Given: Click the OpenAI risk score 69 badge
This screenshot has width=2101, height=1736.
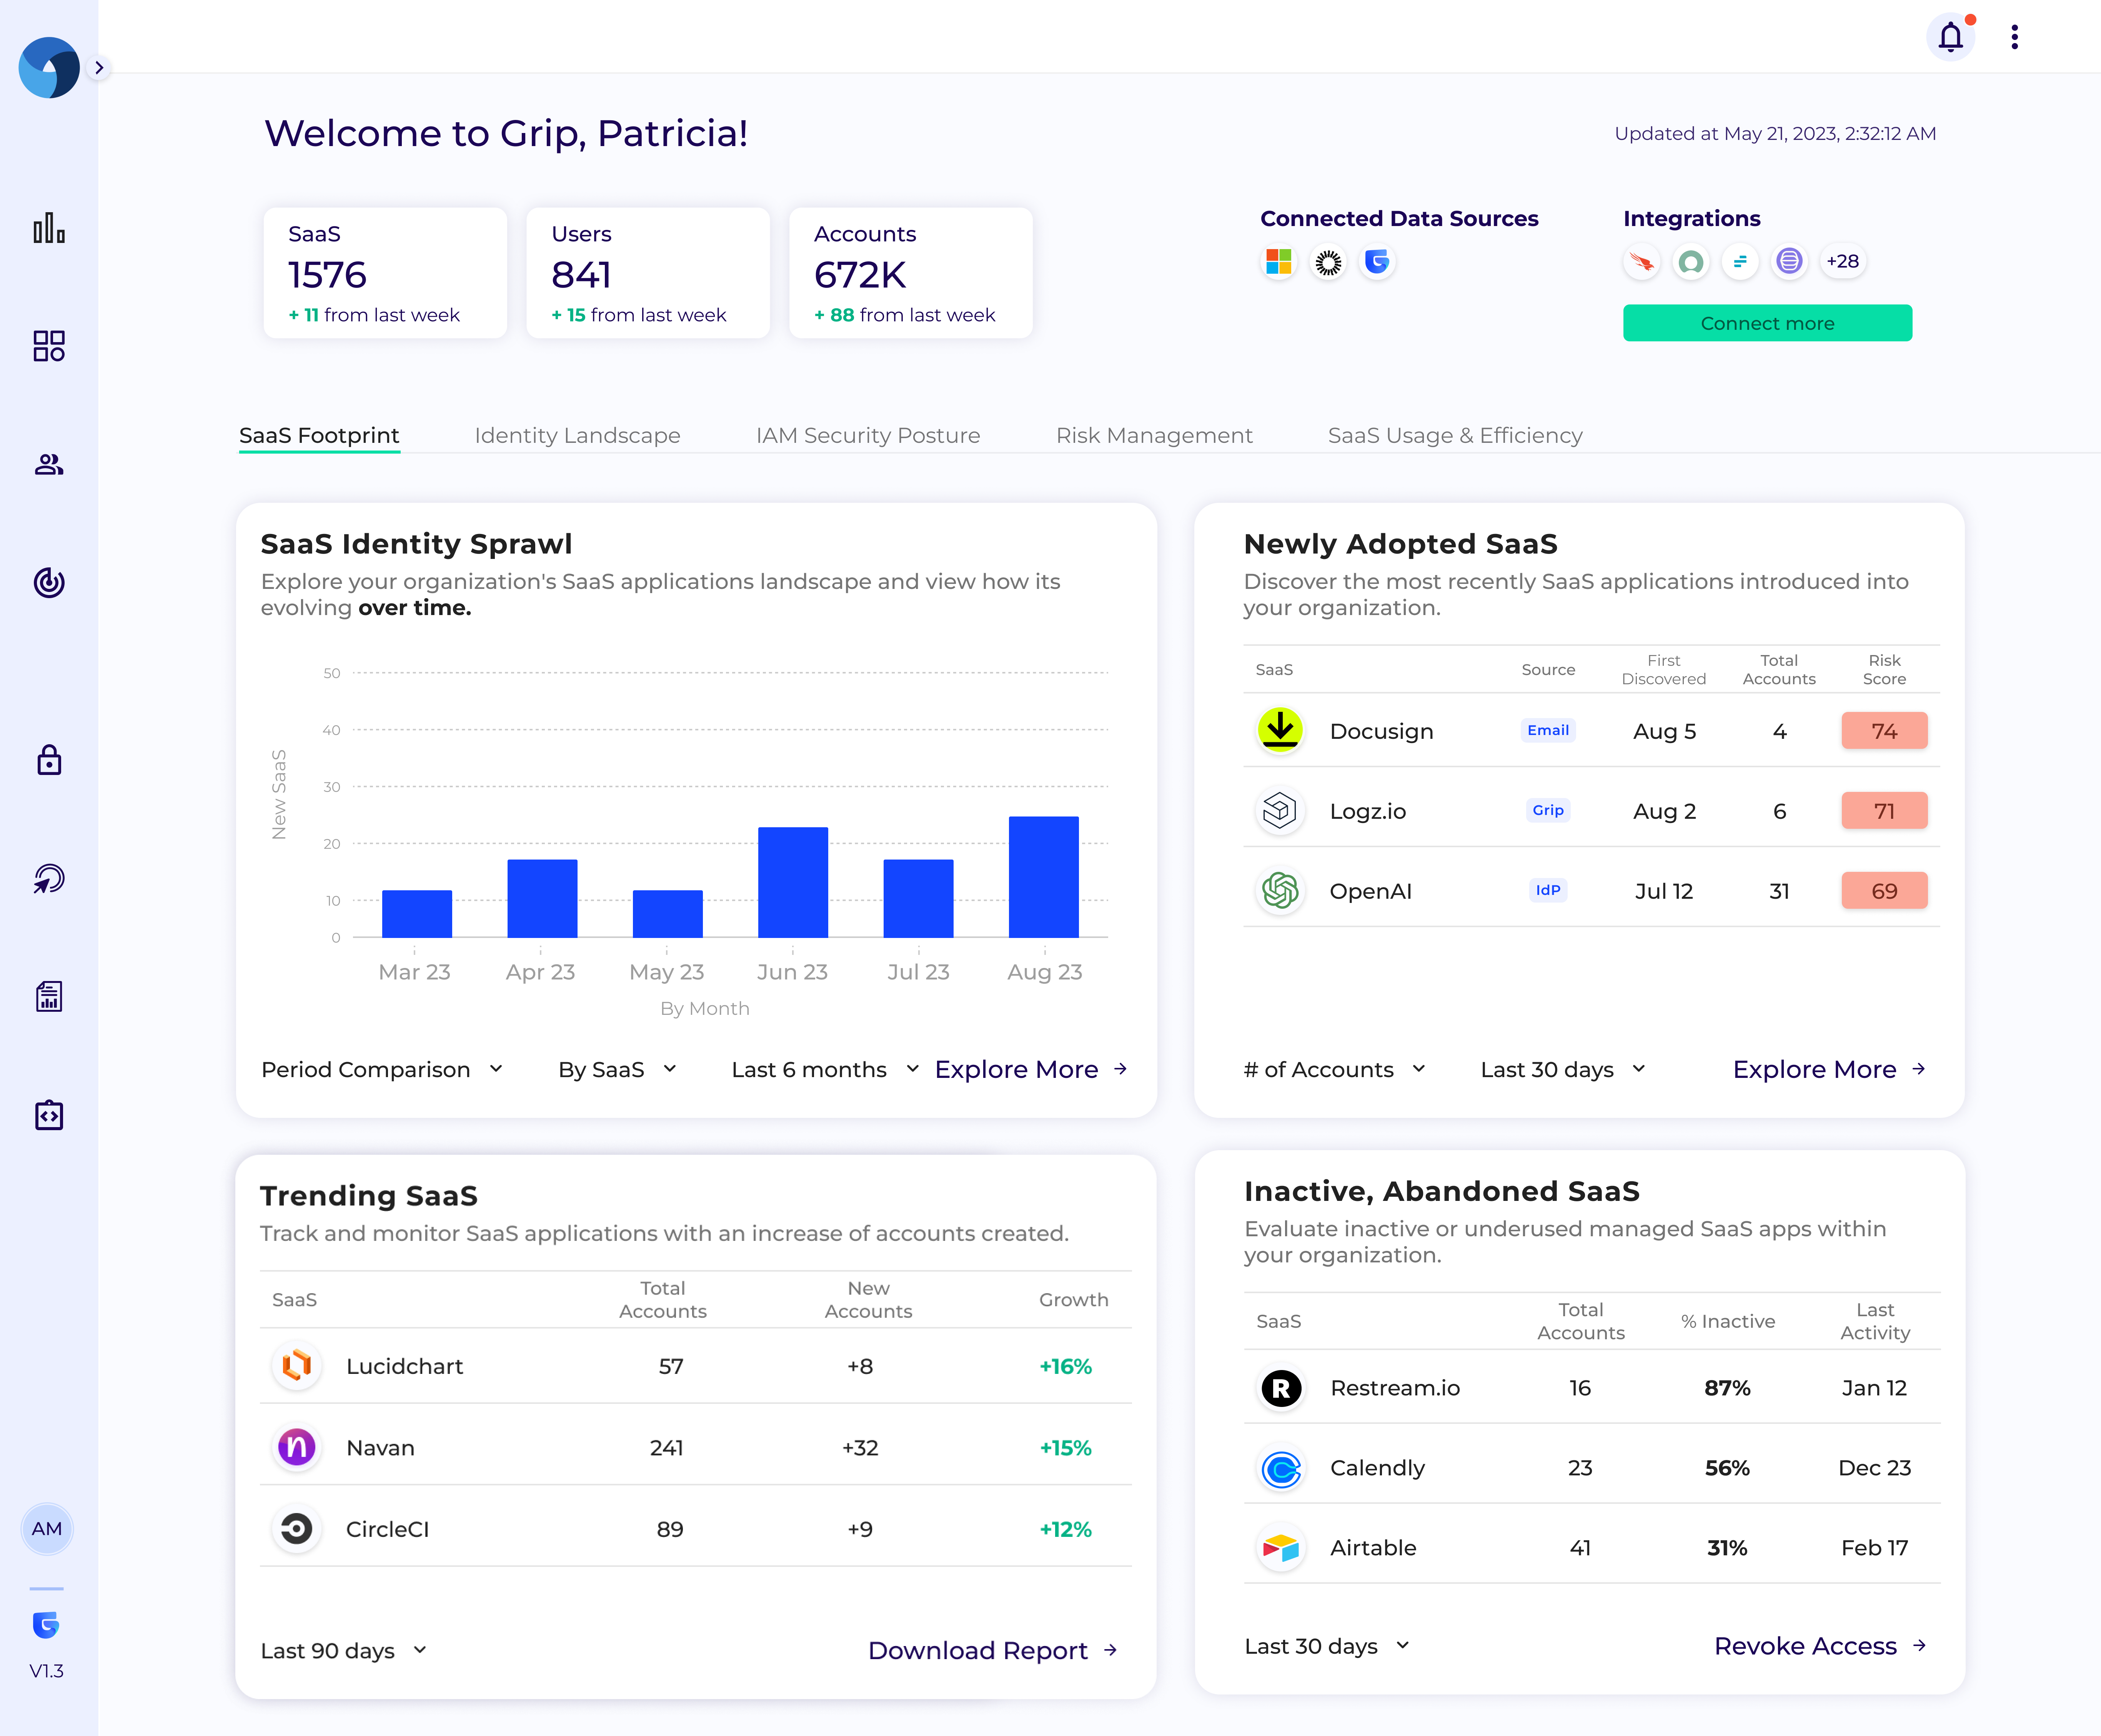Looking at the screenshot, I should pyautogui.click(x=1884, y=891).
